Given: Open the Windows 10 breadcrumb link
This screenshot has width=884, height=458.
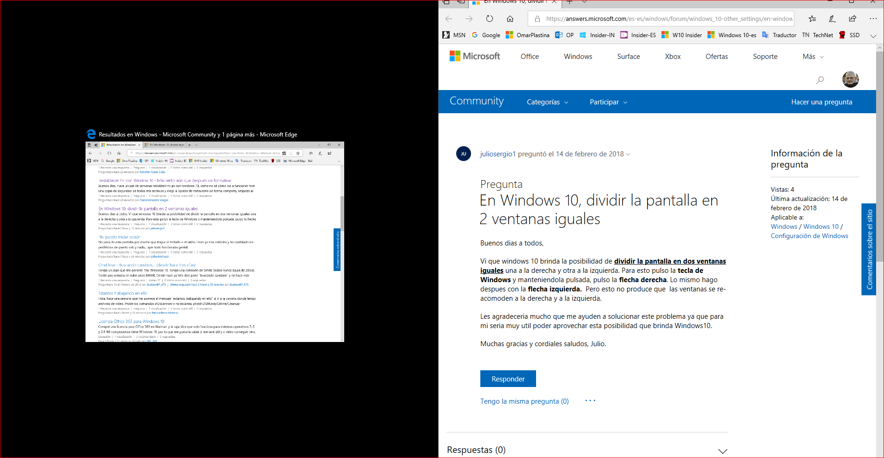Looking at the screenshot, I should 821,226.
